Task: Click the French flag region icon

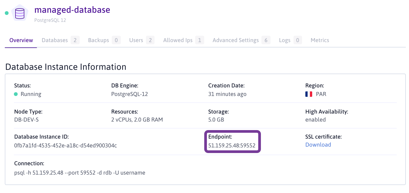Action: tap(309, 94)
